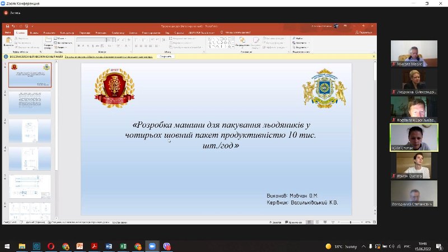Click the New Slide icon in the ribbon

coord(48,40)
